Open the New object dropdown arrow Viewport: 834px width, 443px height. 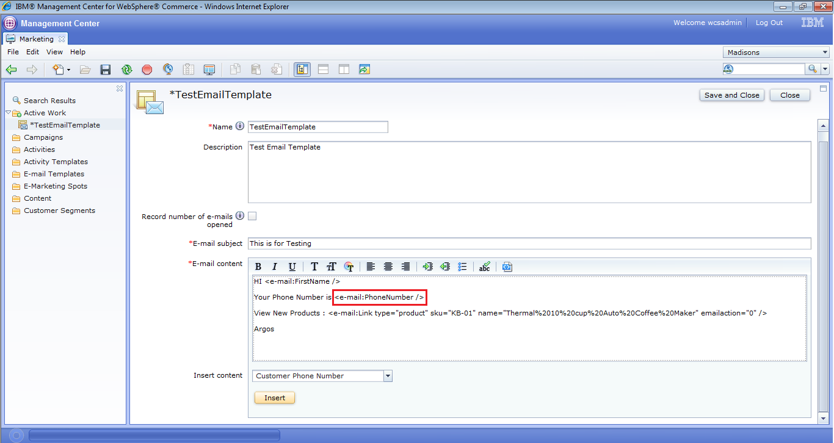[68, 70]
